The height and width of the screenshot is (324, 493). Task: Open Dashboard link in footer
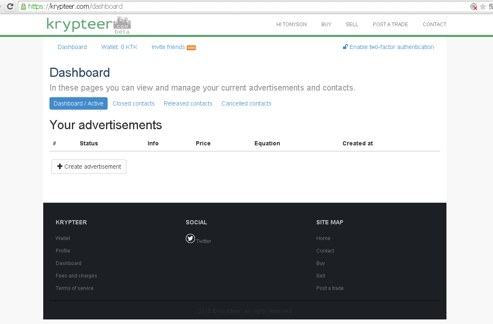(x=69, y=263)
